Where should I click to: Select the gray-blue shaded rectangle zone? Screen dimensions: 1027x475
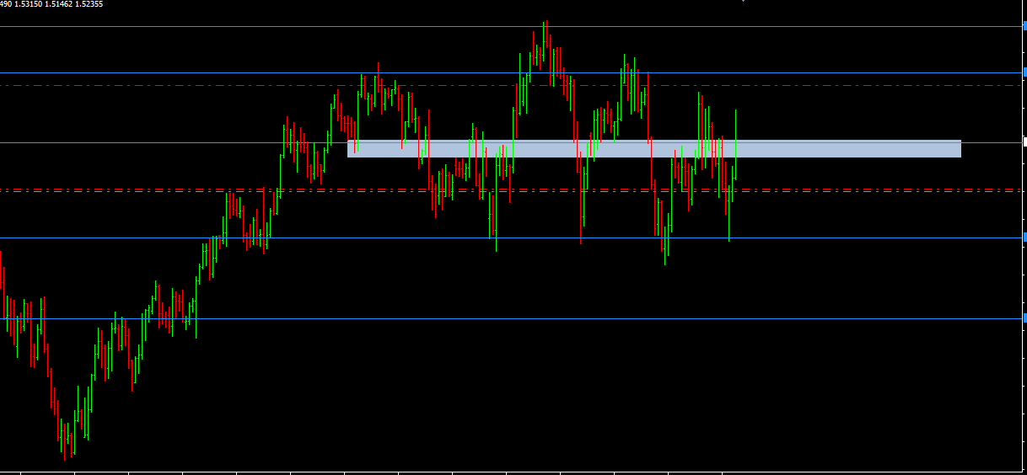[654, 148]
